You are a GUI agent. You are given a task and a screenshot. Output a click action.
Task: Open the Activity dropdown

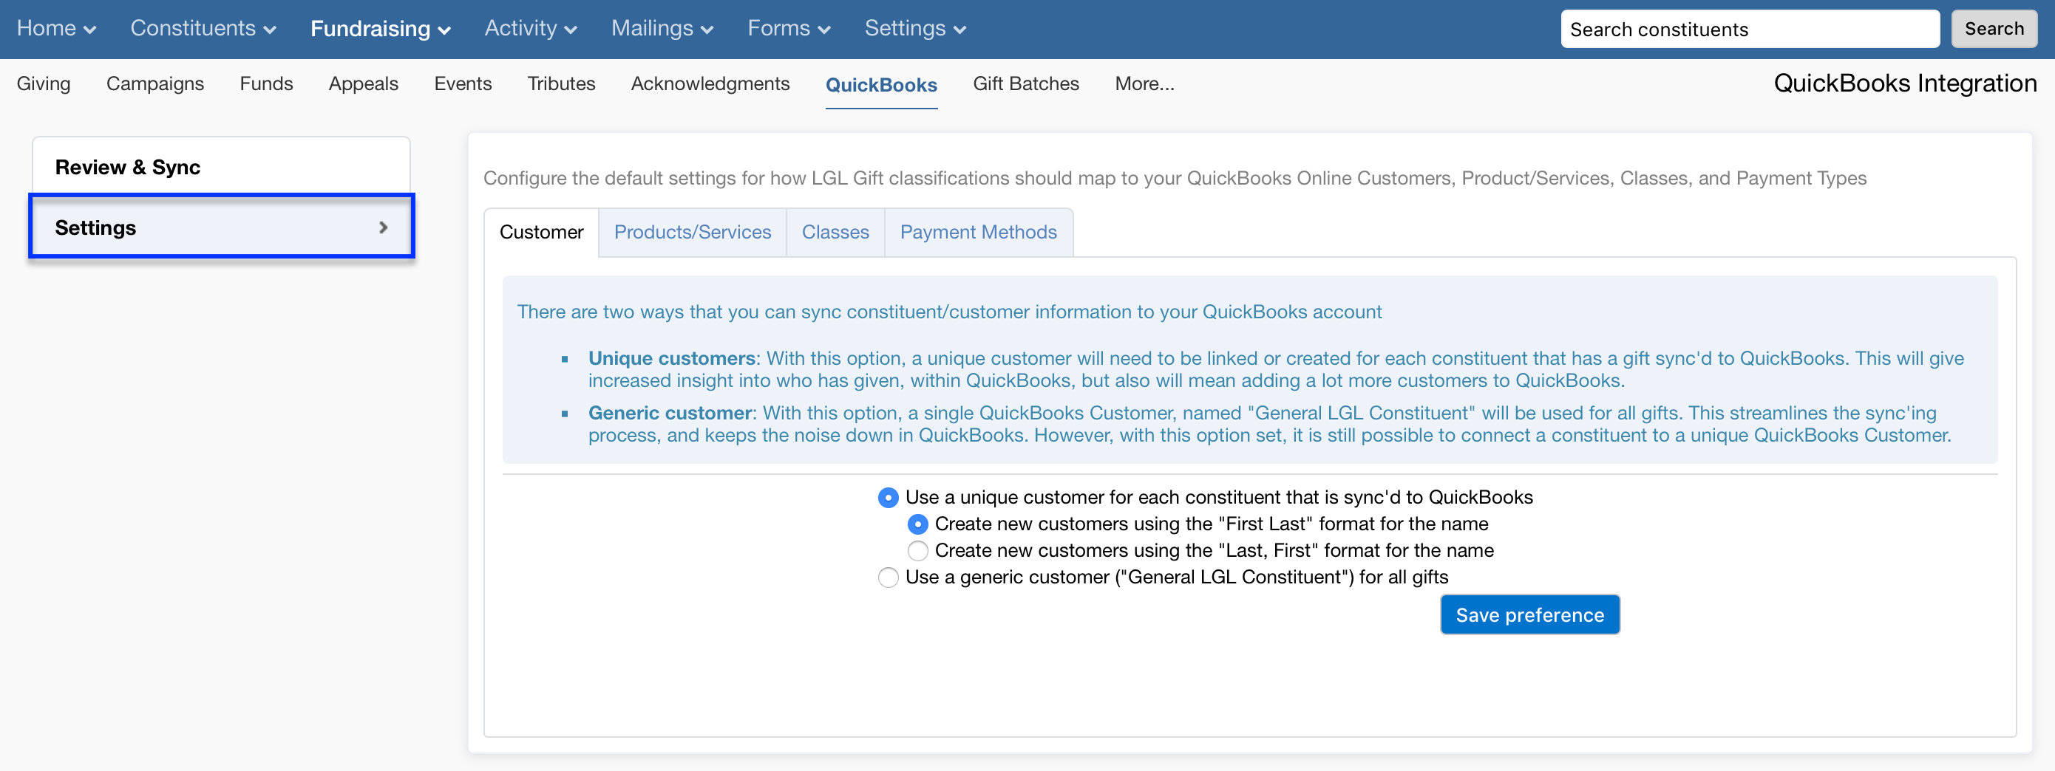530,29
